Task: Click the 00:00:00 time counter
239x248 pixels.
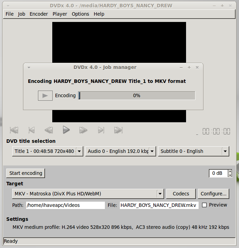Action: 216,131
